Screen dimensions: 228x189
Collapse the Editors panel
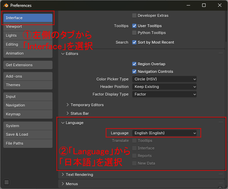pos(63,54)
